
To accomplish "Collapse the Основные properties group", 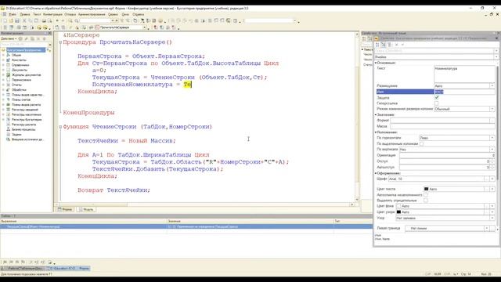I will tap(376, 63).
